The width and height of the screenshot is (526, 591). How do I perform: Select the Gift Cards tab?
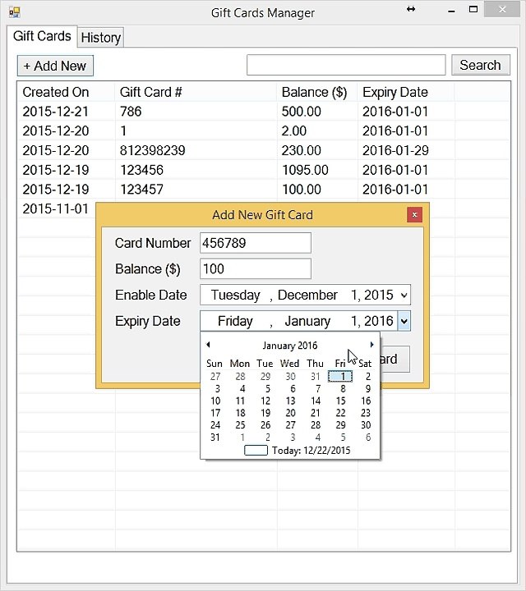coord(42,36)
